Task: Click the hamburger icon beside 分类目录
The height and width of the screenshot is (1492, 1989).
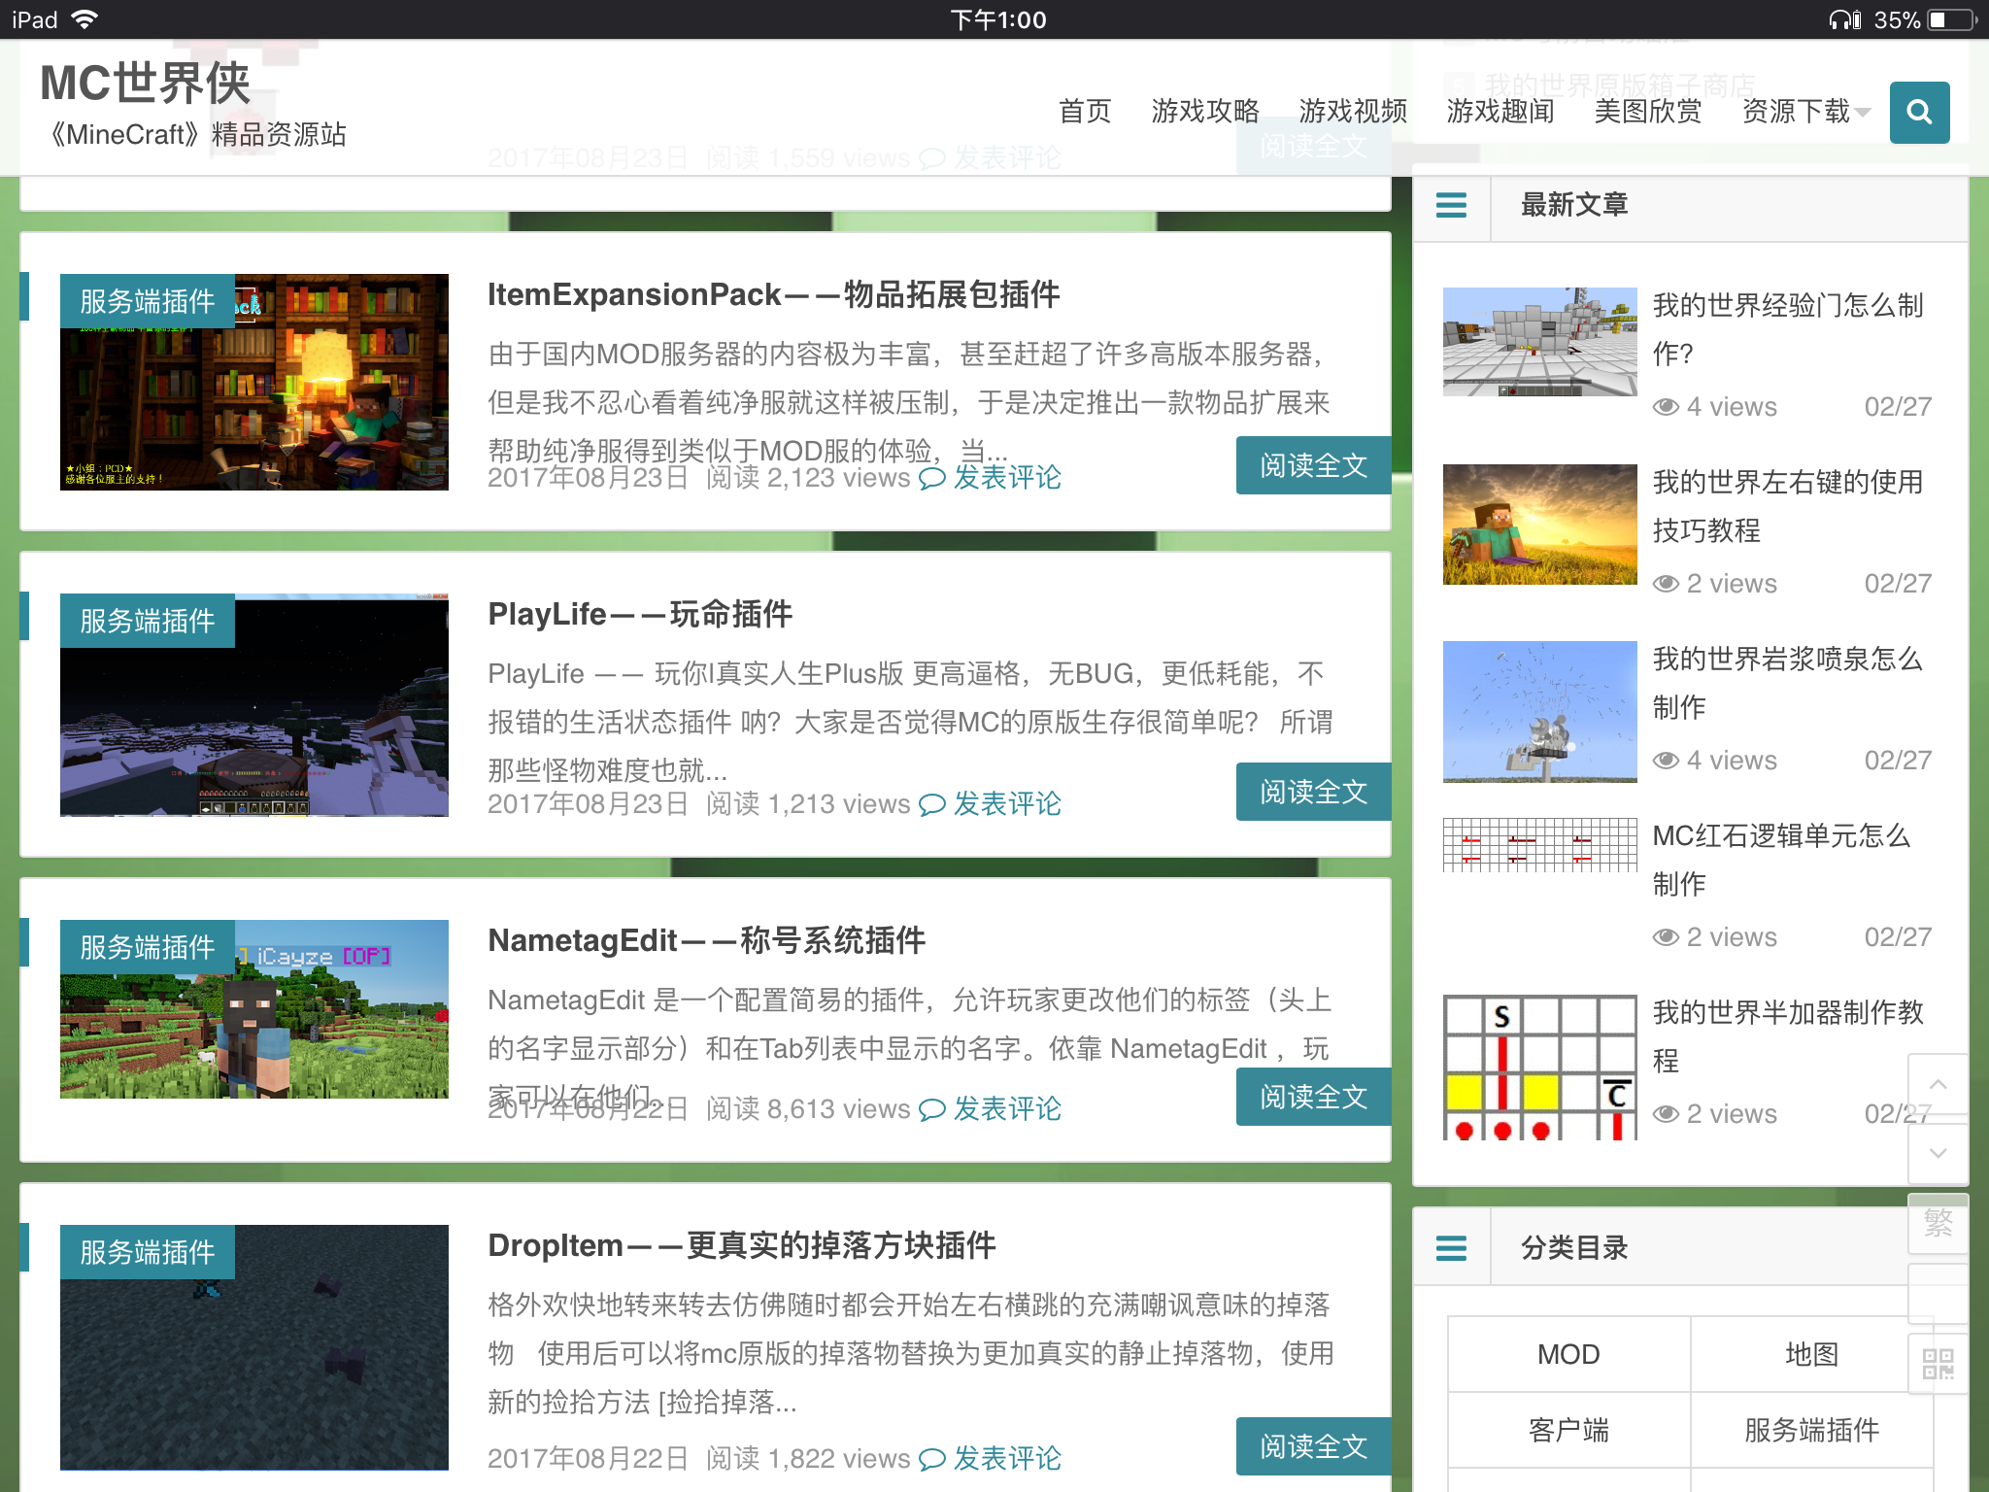Action: [1451, 1247]
